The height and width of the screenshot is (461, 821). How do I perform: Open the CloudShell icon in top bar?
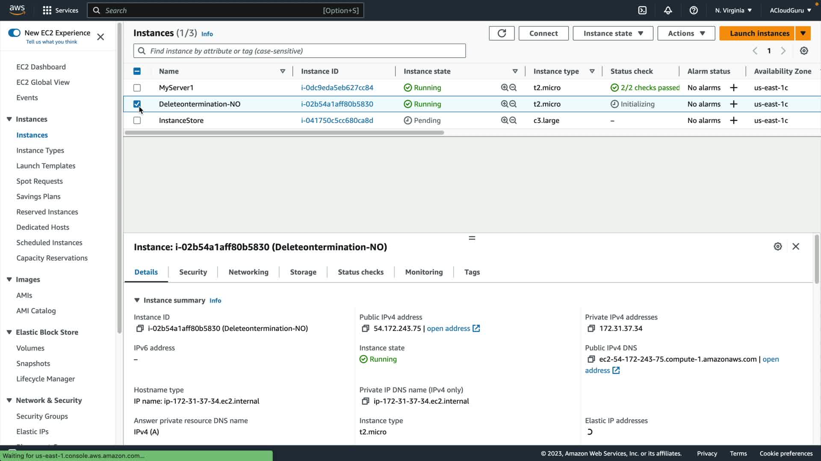(642, 10)
